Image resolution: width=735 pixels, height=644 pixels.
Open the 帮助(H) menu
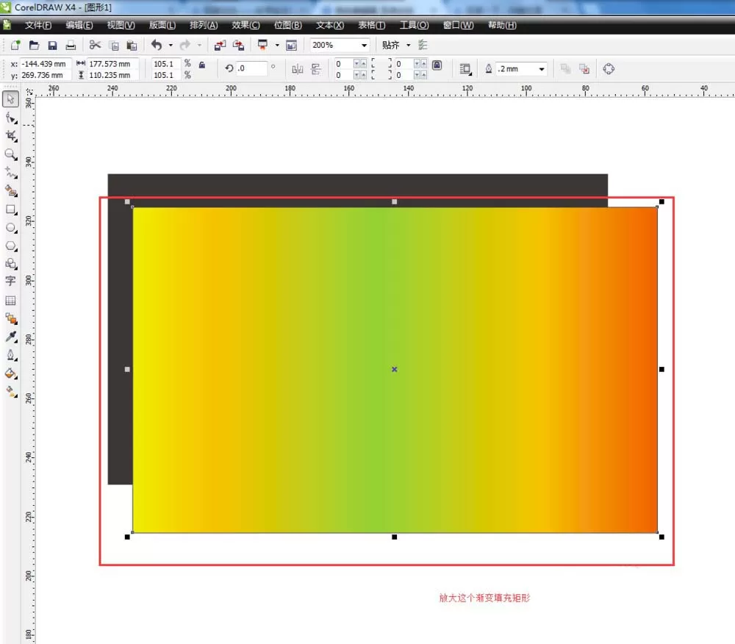click(x=502, y=25)
